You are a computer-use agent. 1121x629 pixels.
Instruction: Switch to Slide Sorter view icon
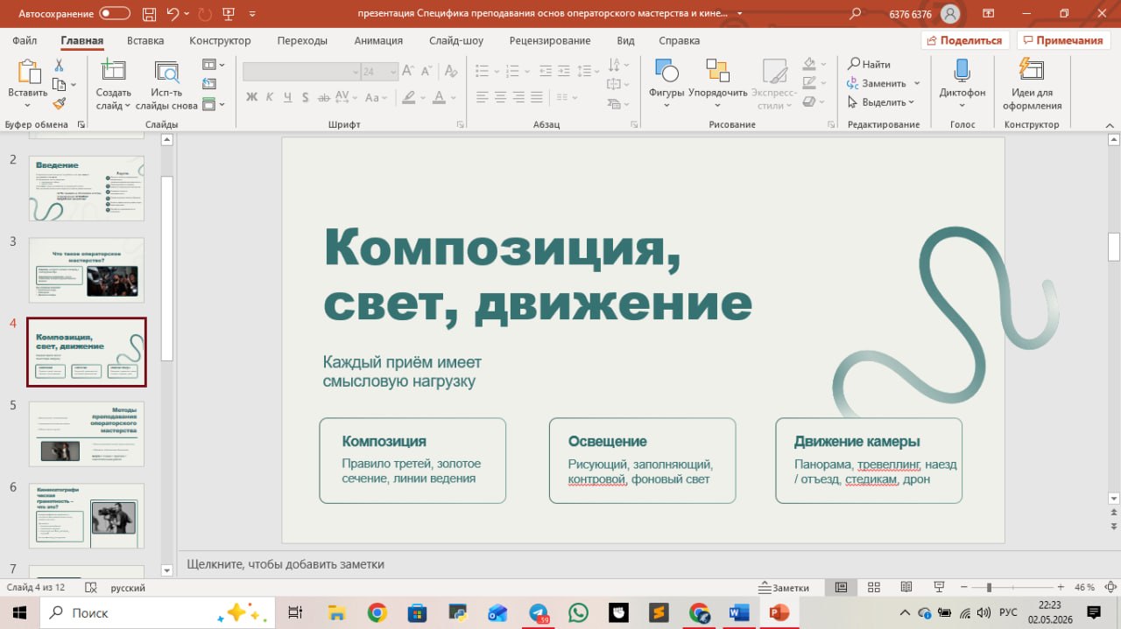point(873,587)
